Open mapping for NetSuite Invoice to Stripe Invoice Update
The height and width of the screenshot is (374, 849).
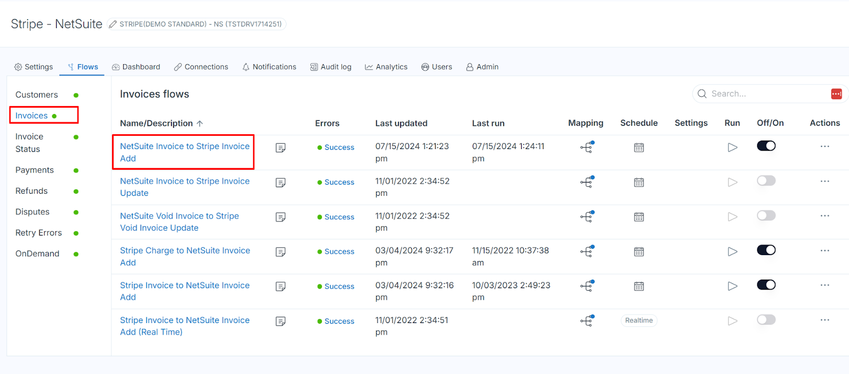[587, 182]
